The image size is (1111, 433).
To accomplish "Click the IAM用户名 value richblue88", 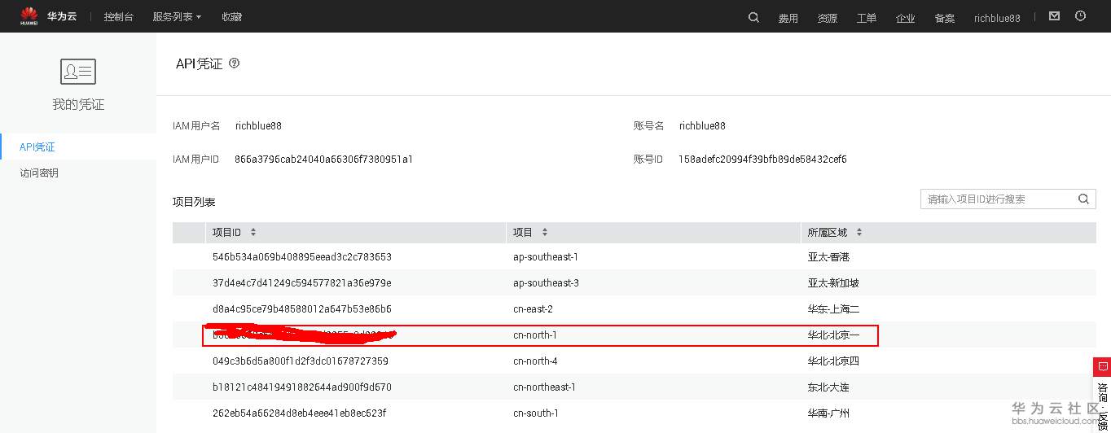I will tap(258, 126).
